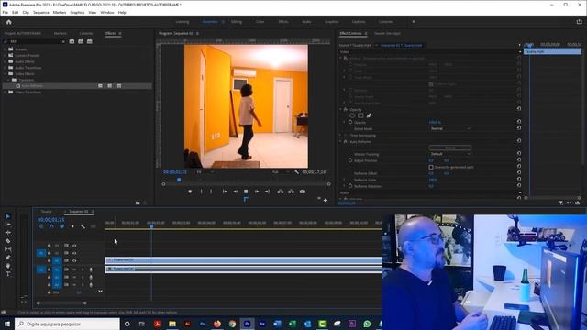Open the Fit zoom level dropdown
Image resolution: width=587 pixels, height=330 pixels.
205,172
